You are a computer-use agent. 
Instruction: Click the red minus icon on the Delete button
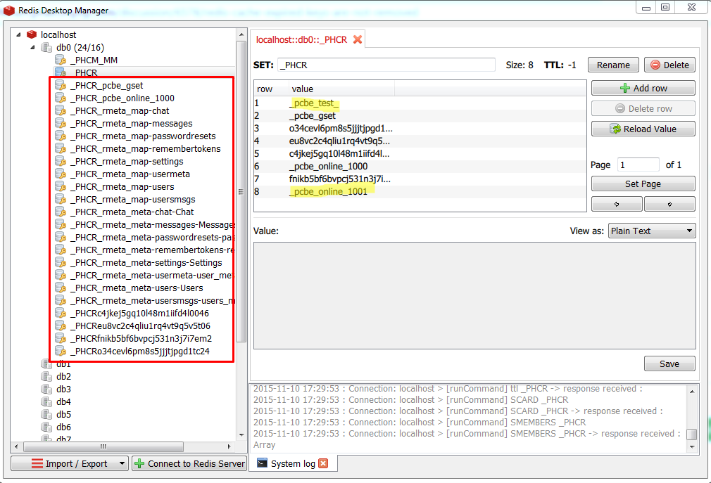coord(656,65)
